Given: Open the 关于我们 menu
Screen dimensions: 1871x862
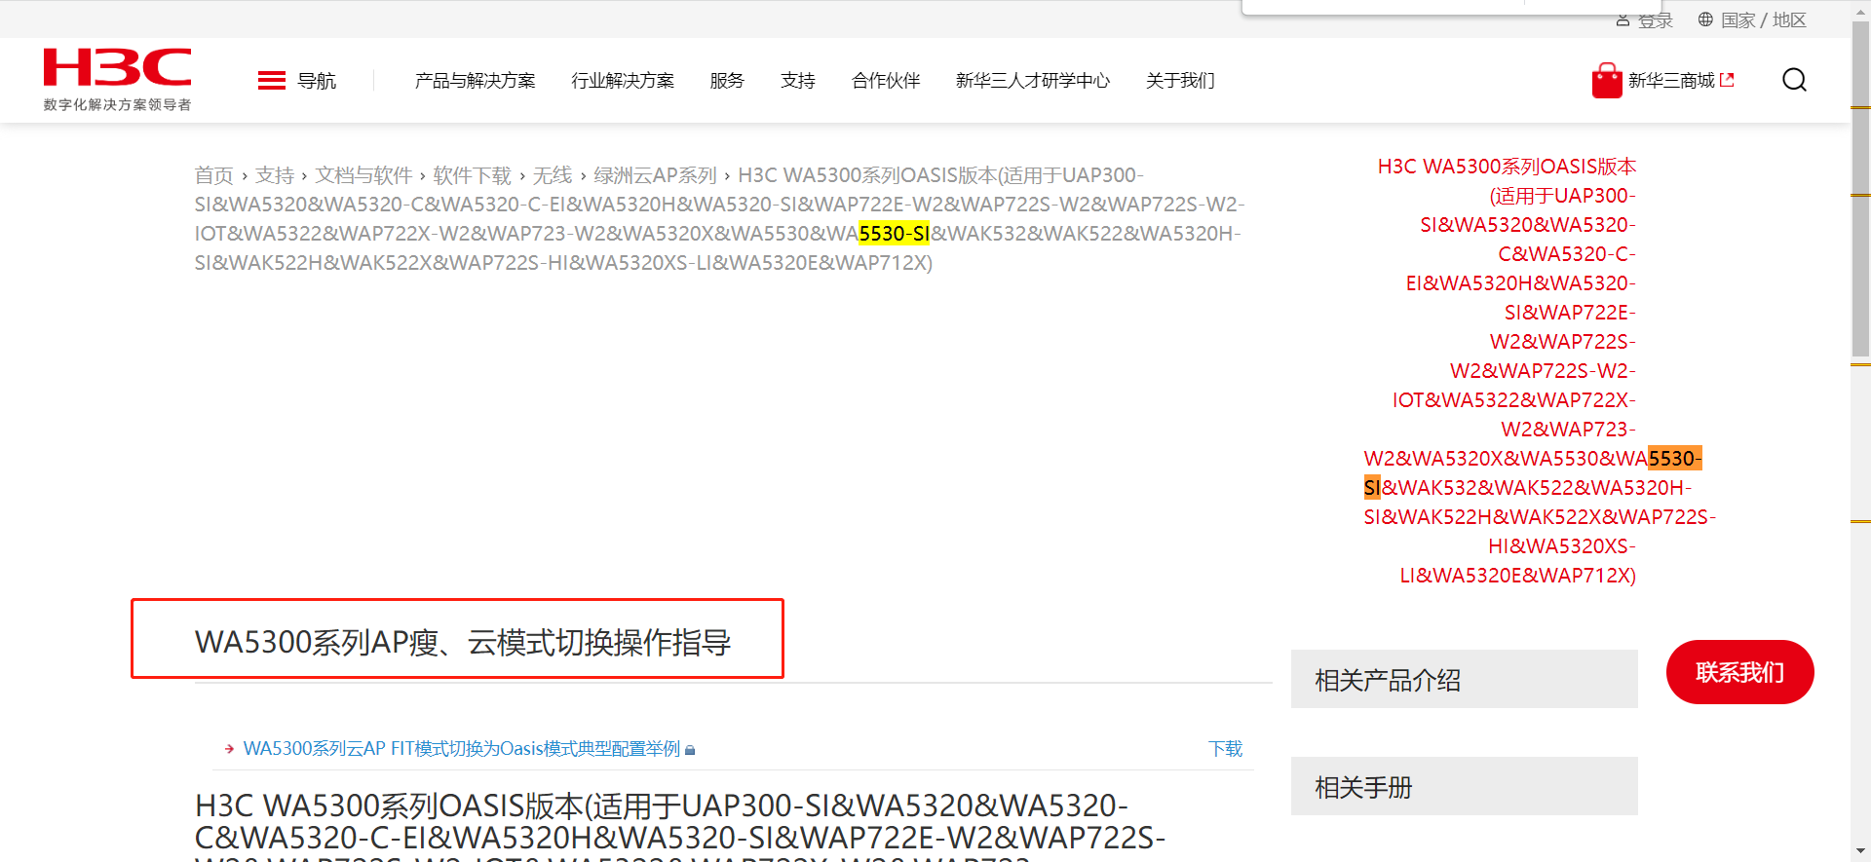Looking at the screenshot, I should pyautogui.click(x=1180, y=81).
